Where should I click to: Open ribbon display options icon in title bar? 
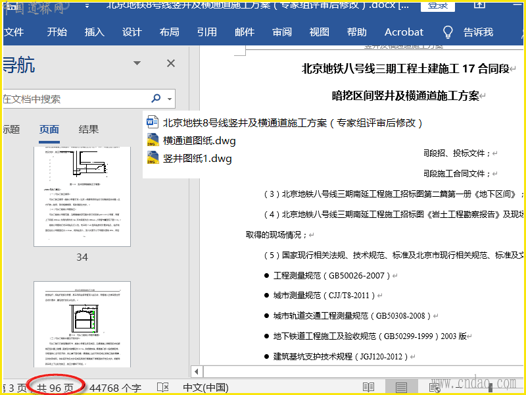479,5
